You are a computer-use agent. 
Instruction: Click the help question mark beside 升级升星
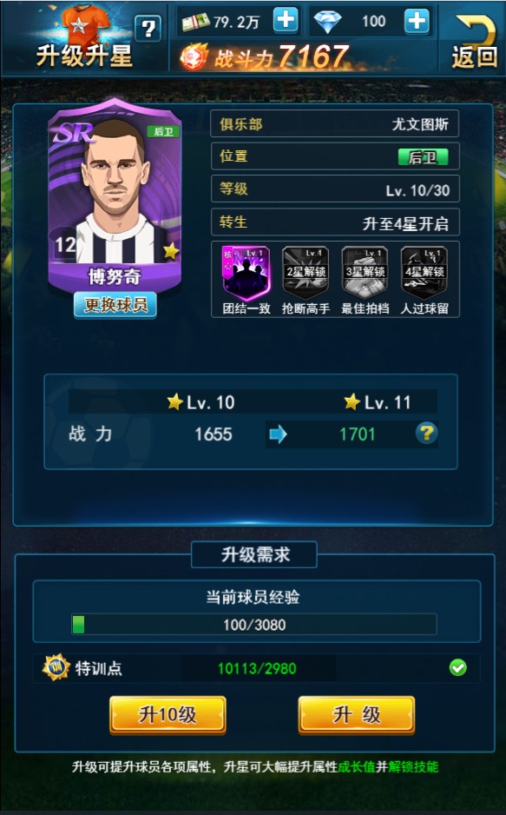(x=148, y=28)
